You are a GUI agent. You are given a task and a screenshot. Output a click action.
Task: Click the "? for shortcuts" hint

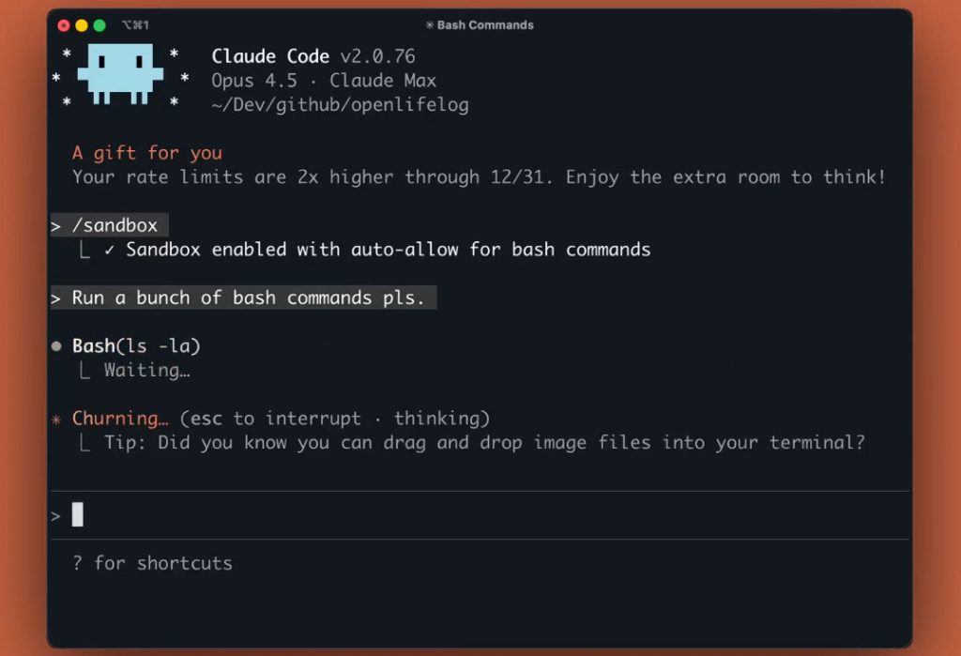click(152, 563)
